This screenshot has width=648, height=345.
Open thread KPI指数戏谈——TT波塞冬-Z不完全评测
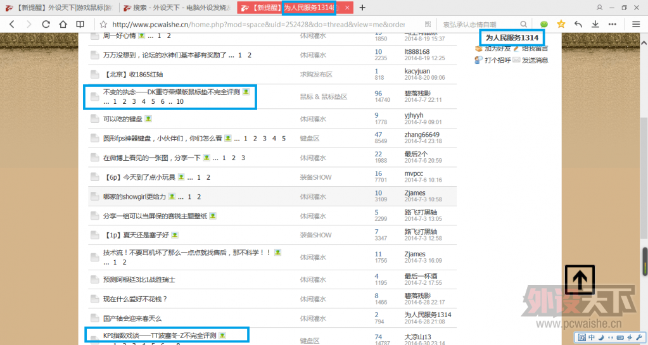[x=160, y=335]
